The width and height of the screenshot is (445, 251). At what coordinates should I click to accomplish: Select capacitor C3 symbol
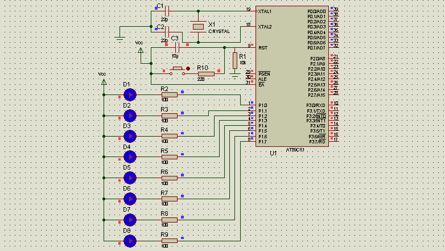pos(177,47)
